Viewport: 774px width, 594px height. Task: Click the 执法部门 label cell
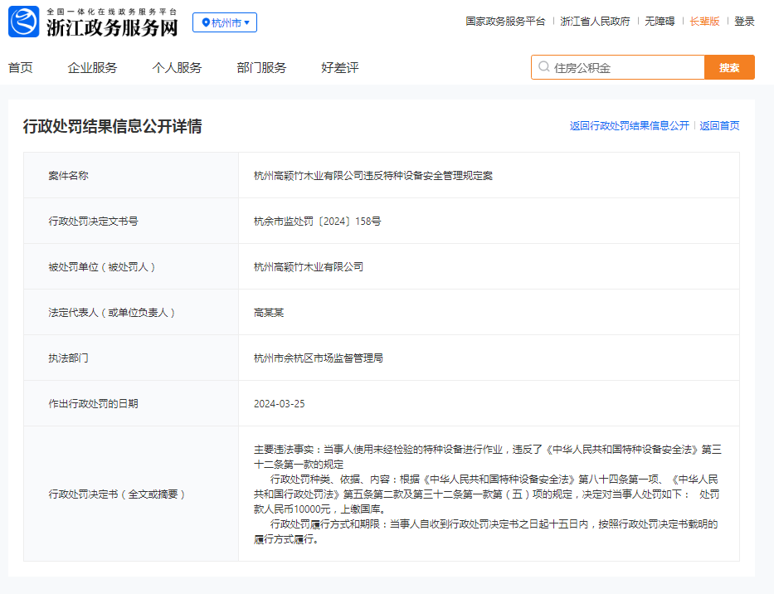131,358
